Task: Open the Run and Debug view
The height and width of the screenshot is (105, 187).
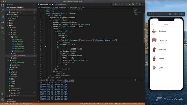Action: point(3,22)
